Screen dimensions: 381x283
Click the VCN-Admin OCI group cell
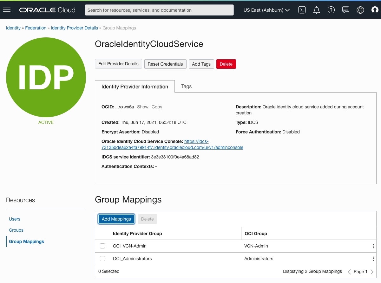point(256,246)
